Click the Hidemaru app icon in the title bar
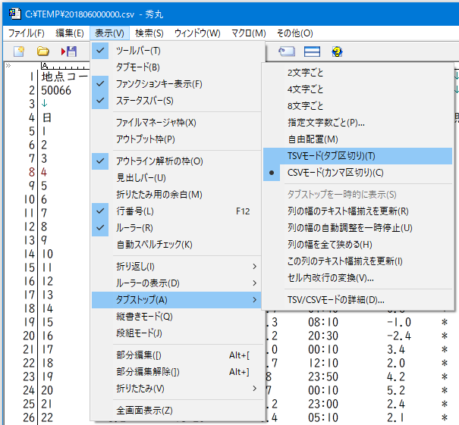The height and width of the screenshot is (425, 459). tap(14, 14)
